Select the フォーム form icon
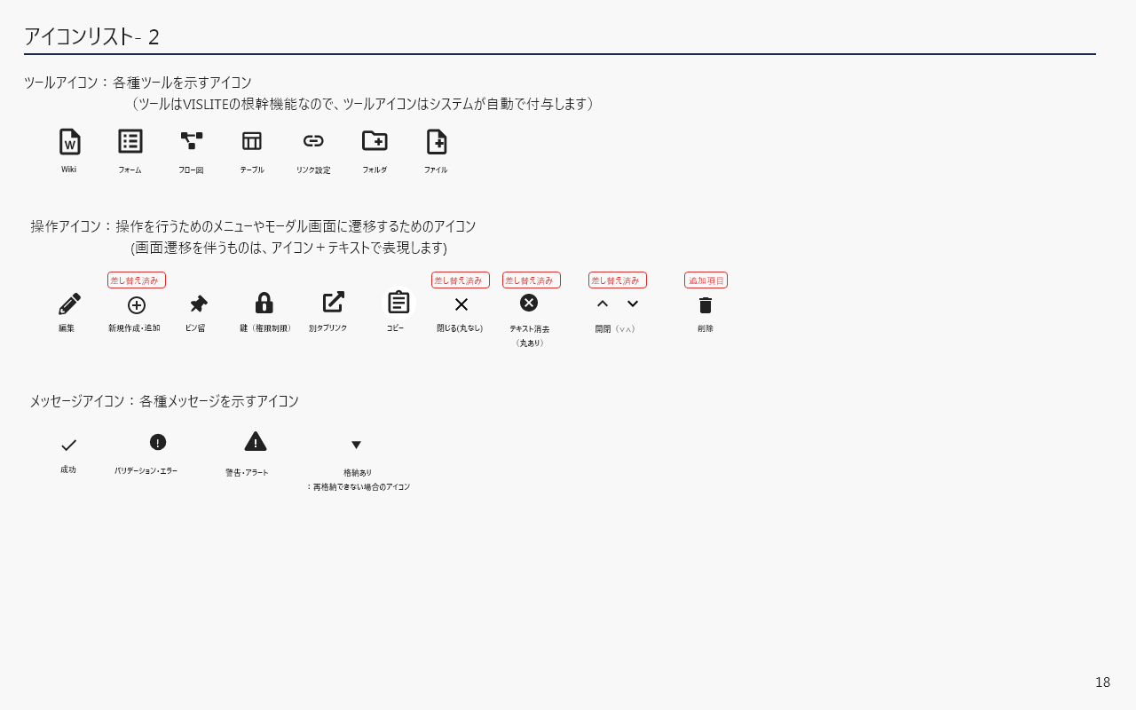 [130, 141]
